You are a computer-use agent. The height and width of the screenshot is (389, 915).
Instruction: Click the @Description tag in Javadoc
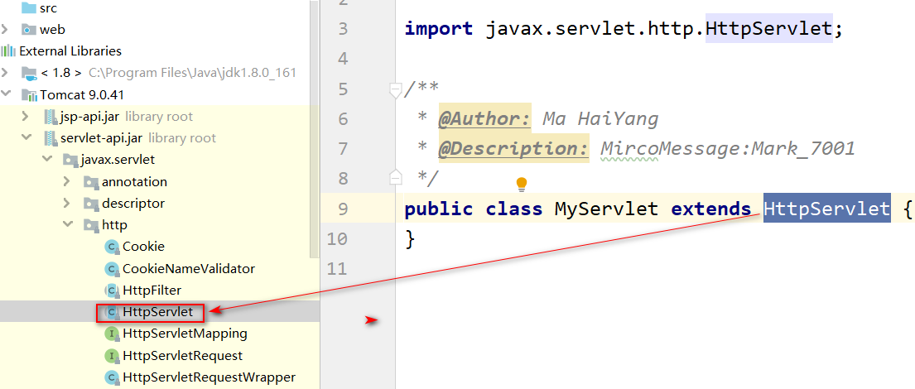513,149
